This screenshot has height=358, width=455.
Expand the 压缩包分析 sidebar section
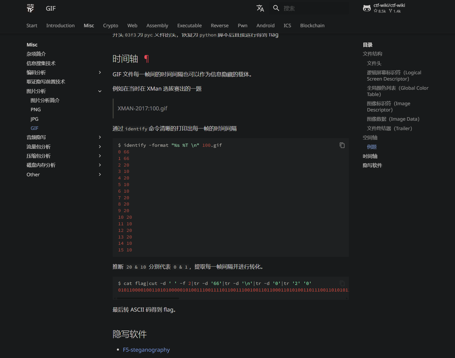click(100, 156)
